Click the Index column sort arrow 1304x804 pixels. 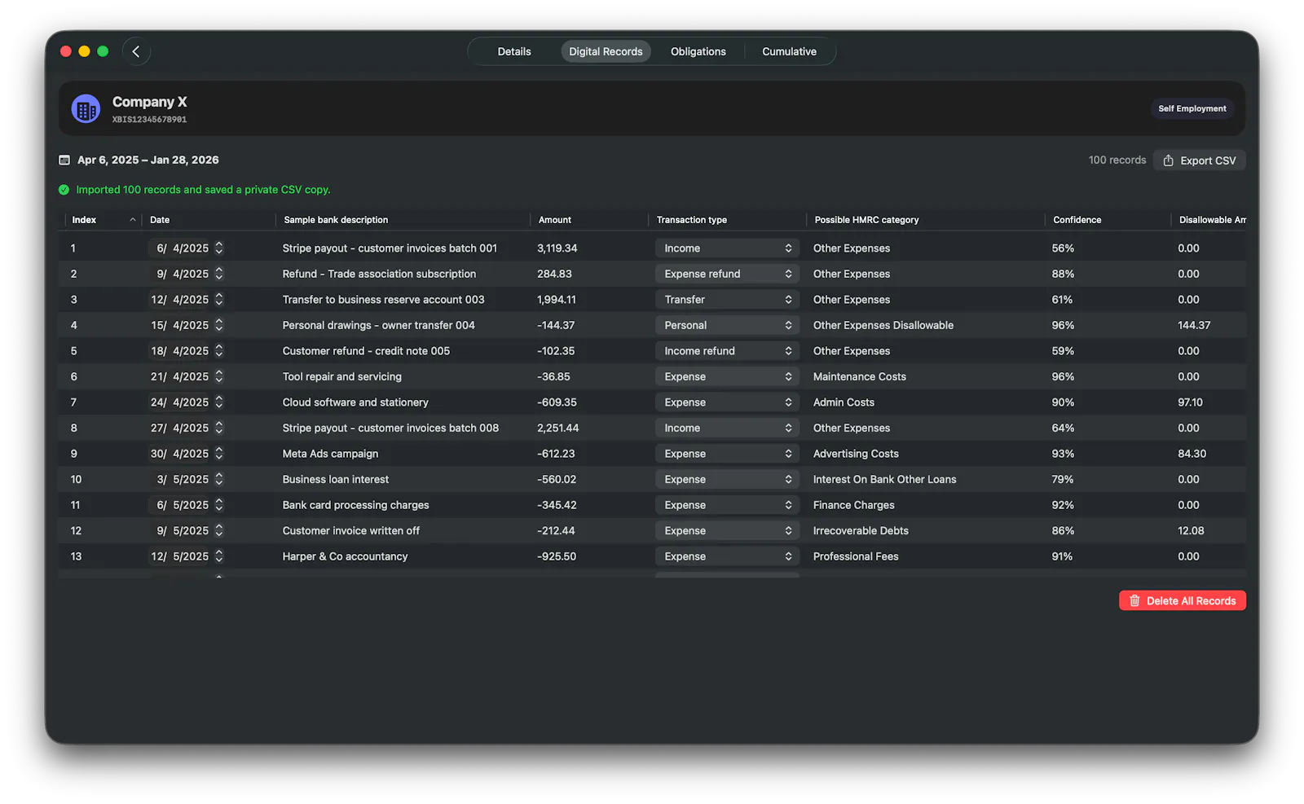click(x=132, y=220)
